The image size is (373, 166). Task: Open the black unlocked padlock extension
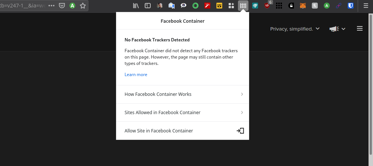(291, 6)
